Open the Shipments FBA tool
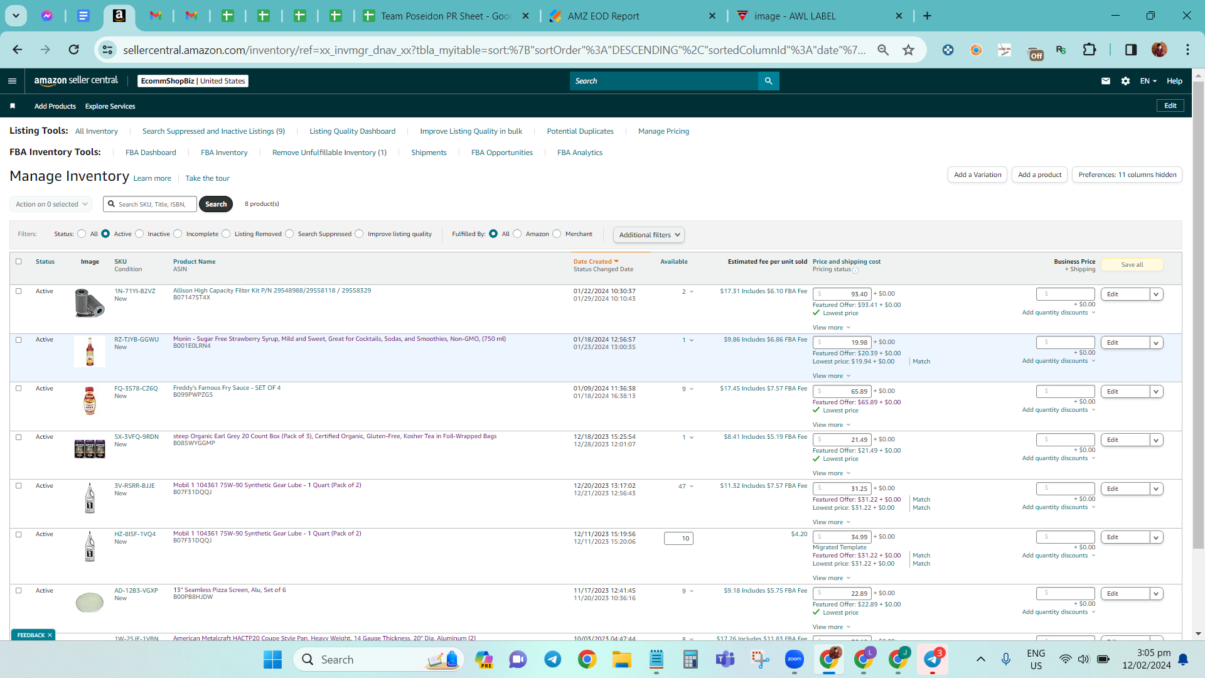The height and width of the screenshot is (678, 1205). tap(429, 153)
